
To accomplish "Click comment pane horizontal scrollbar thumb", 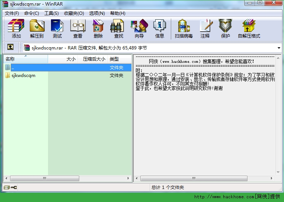I will (194, 178).
